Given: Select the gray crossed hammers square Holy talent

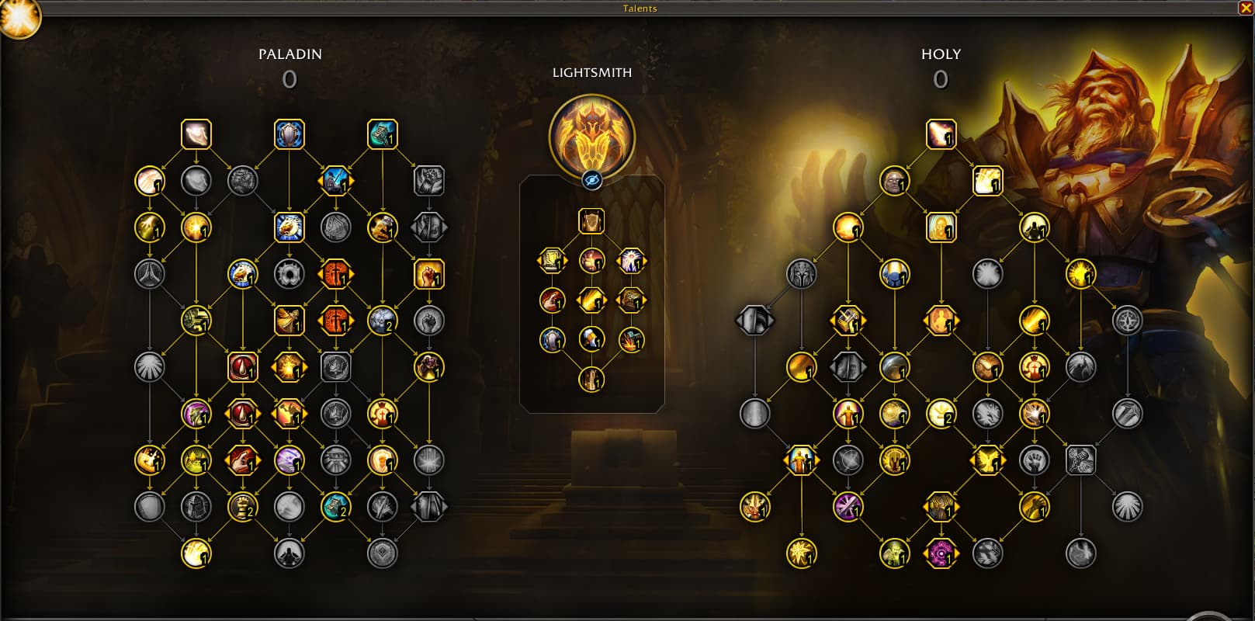Looking at the screenshot, I should (1080, 460).
